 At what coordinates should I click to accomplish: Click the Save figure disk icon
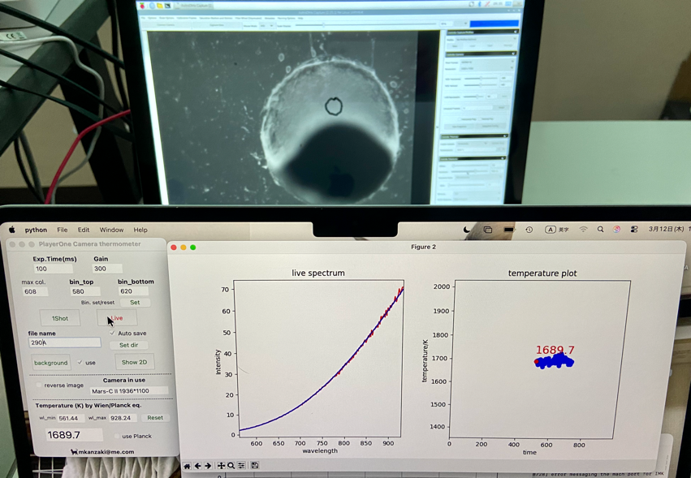click(255, 466)
